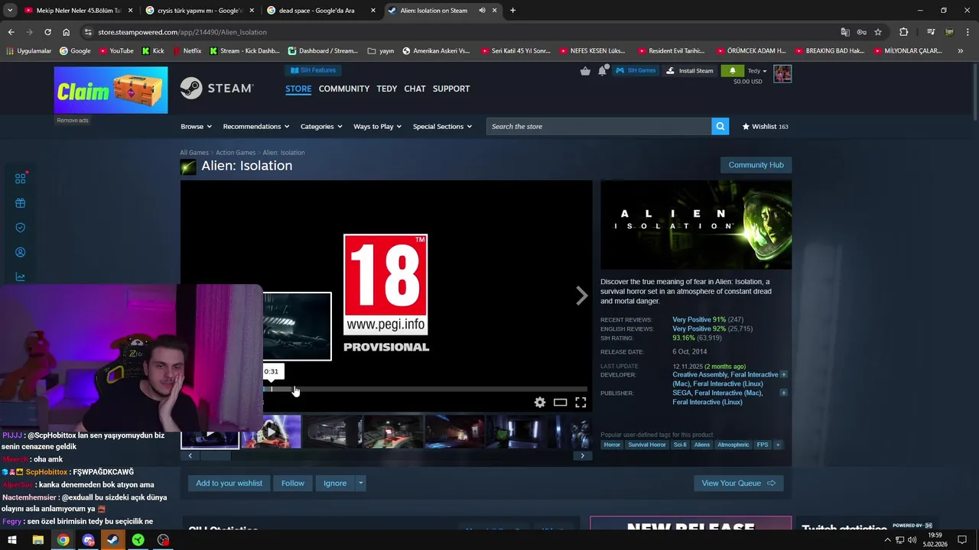This screenshot has height=550, width=979.
Task: Open the sidebar gift icon
Action: [x=21, y=203]
